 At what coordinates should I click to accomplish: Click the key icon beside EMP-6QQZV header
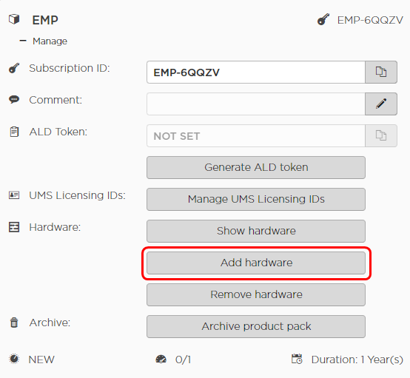[323, 20]
